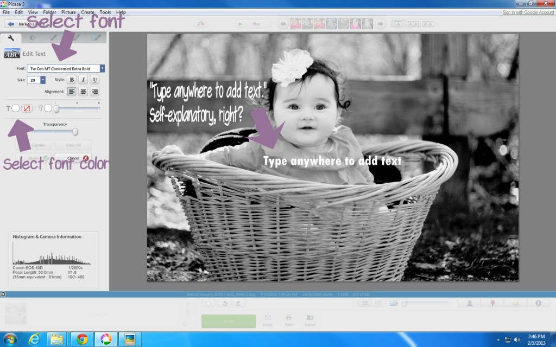Expand the font Size dropdown
This screenshot has height=347, width=556.
click(43, 80)
